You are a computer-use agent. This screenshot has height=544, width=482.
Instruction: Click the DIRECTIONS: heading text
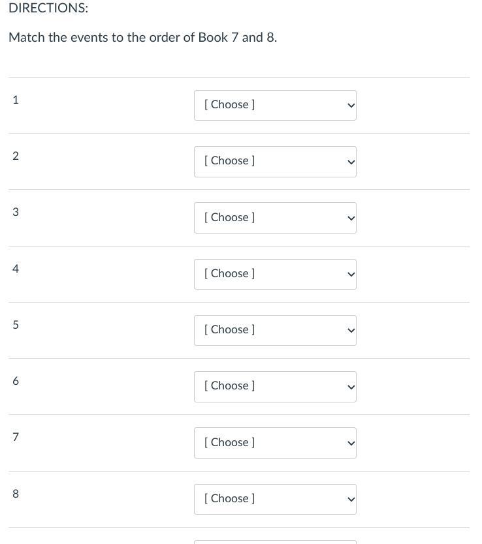[x=48, y=8]
